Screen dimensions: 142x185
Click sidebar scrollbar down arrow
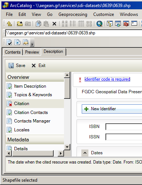pos(67,147)
